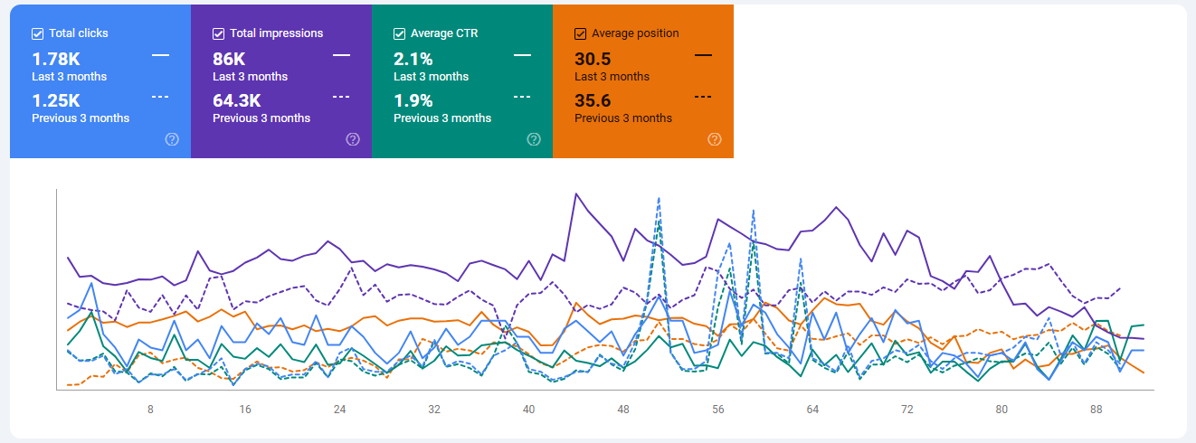Open the help icon on Average CTR card
1196x443 pixels.
[534, 139]
